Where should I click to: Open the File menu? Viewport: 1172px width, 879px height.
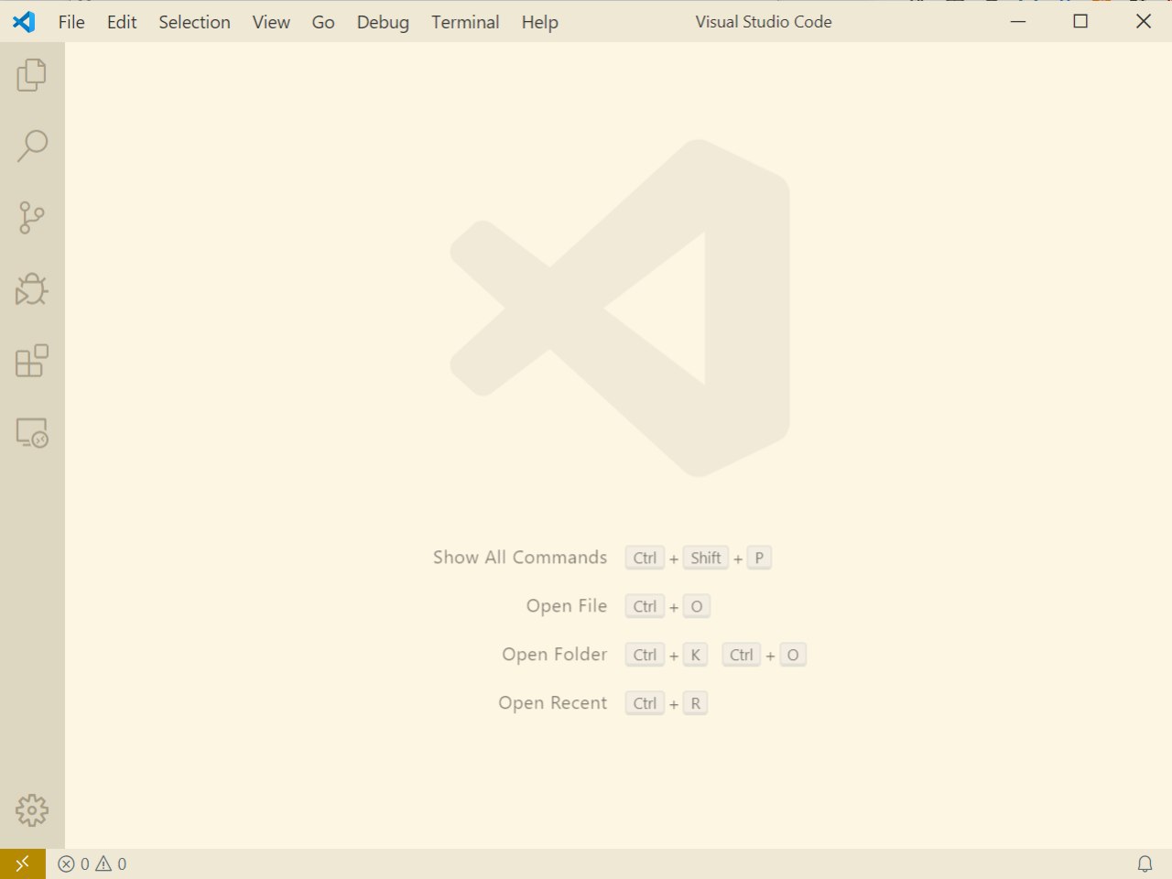point(71,22)
